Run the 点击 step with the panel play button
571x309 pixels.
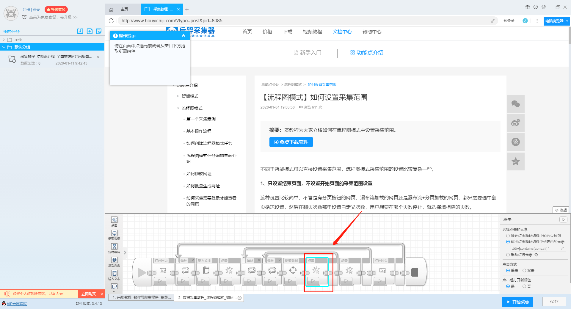[563, 219]
